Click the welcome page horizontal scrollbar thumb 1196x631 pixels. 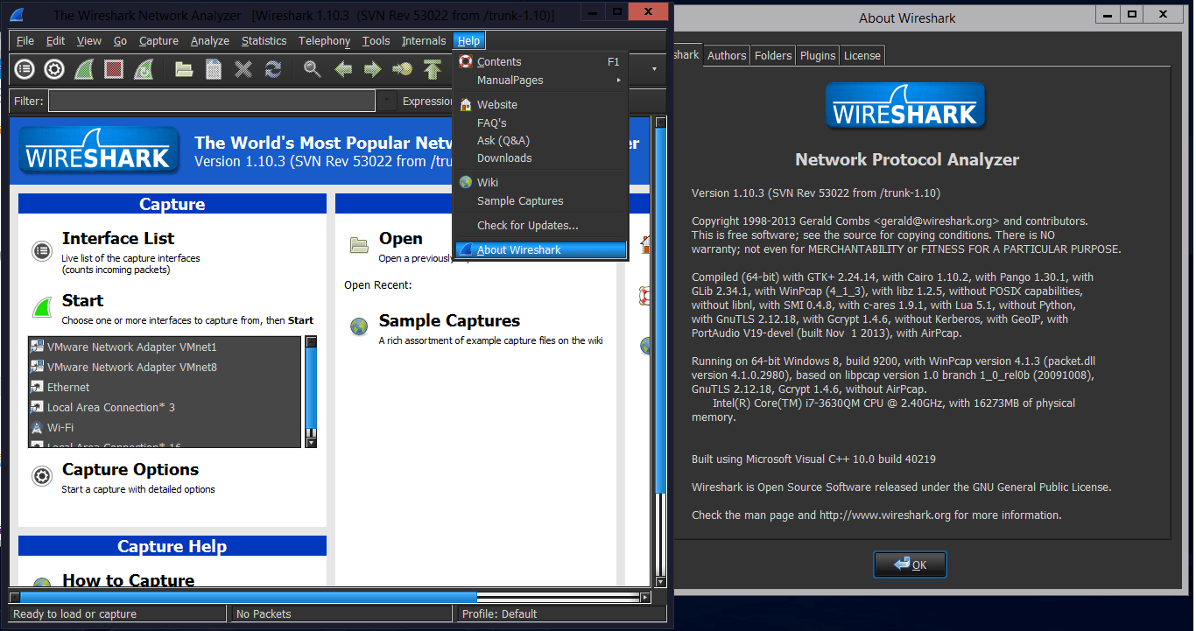click(248, 598)
